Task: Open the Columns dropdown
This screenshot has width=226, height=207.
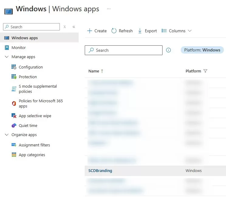Action: (x=176, y=31)
